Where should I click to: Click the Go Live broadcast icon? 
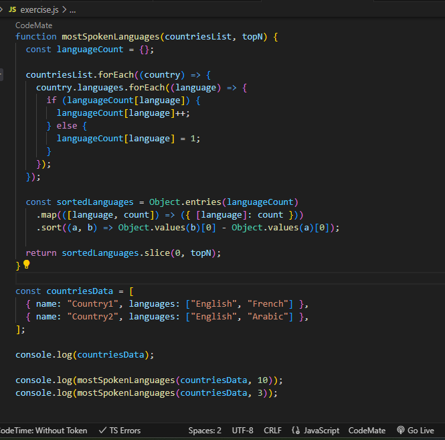pos(400,430)
